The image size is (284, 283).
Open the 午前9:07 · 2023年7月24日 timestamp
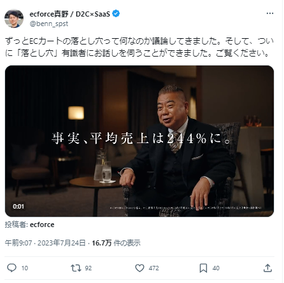point(45,243)
